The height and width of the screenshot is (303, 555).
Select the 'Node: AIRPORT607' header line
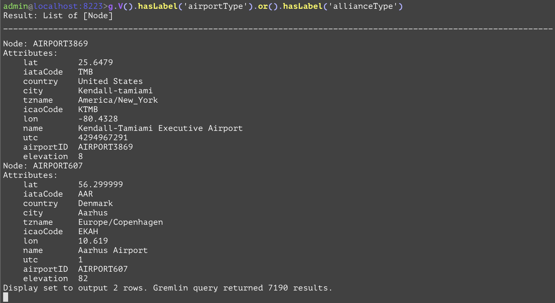[x=43, y=166]
